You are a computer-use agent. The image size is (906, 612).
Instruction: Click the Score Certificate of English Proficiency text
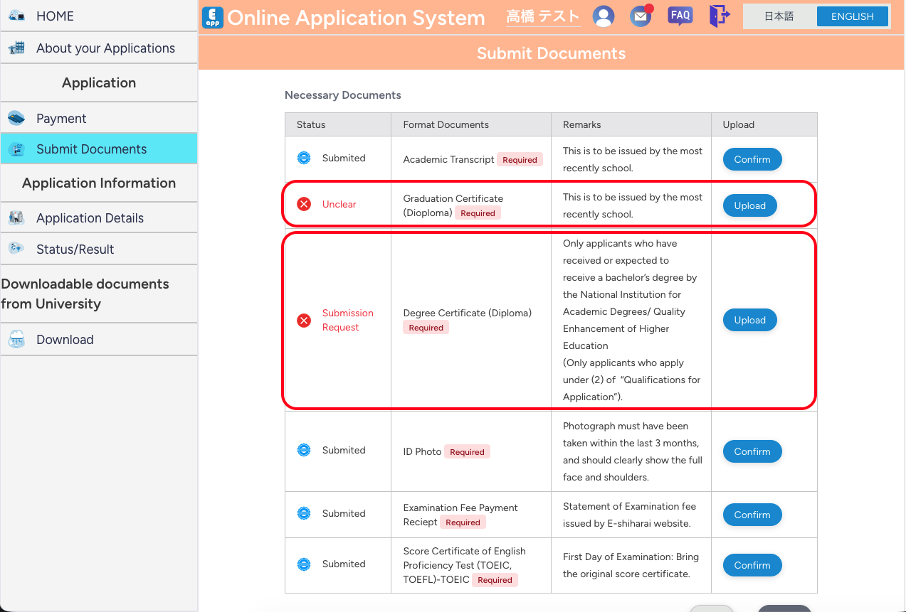[464, 565]
